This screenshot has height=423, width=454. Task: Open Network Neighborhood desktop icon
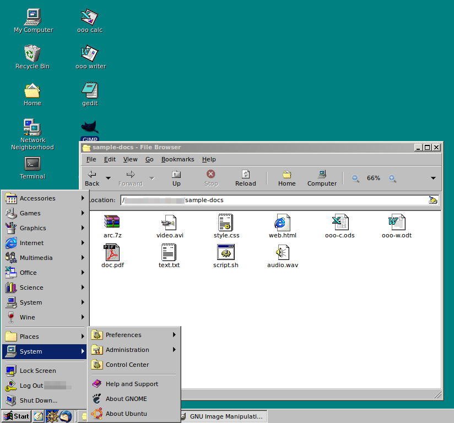click(x=33, y=134)
